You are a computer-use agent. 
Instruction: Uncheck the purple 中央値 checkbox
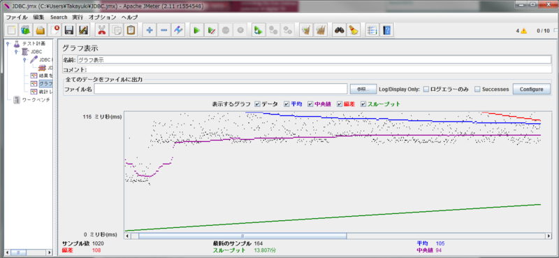pyautogui.click(x=310, y=104)
